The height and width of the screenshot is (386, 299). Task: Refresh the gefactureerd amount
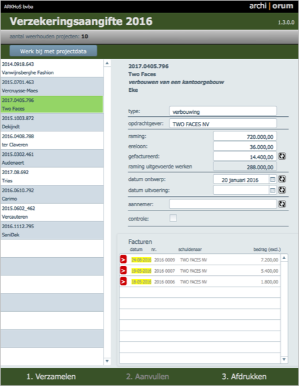(282, 157)
